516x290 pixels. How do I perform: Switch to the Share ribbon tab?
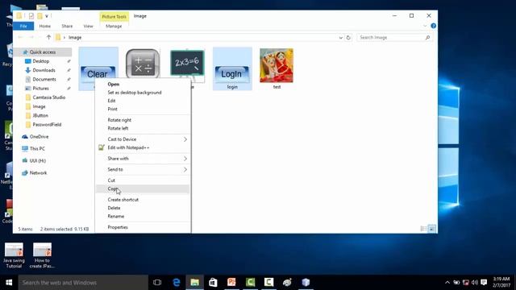(67, 26)
